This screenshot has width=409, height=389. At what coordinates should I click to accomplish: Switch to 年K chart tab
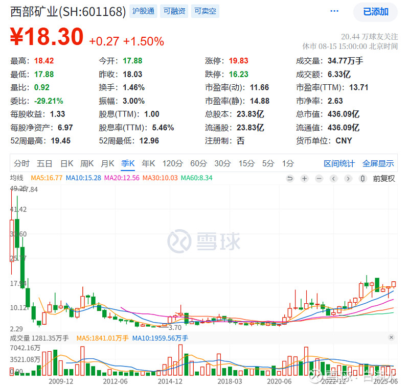(148, 163)
